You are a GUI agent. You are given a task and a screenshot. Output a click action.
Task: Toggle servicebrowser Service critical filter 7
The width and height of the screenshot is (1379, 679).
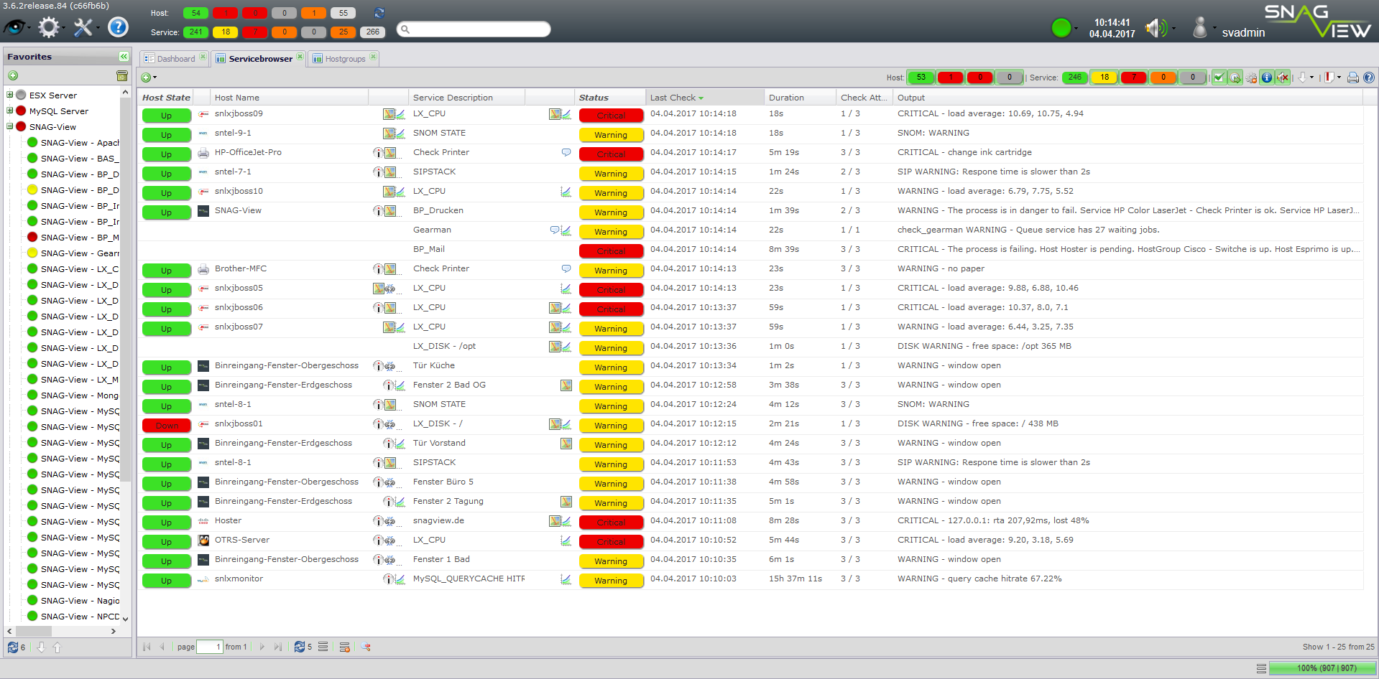1134,78
